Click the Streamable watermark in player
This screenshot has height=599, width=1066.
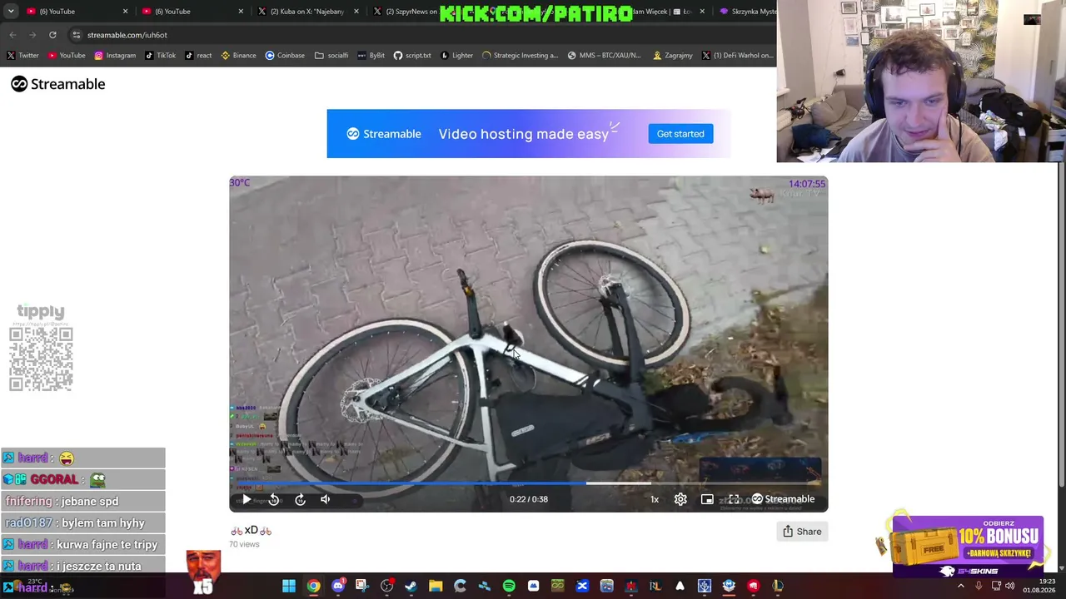click(783, 499)
